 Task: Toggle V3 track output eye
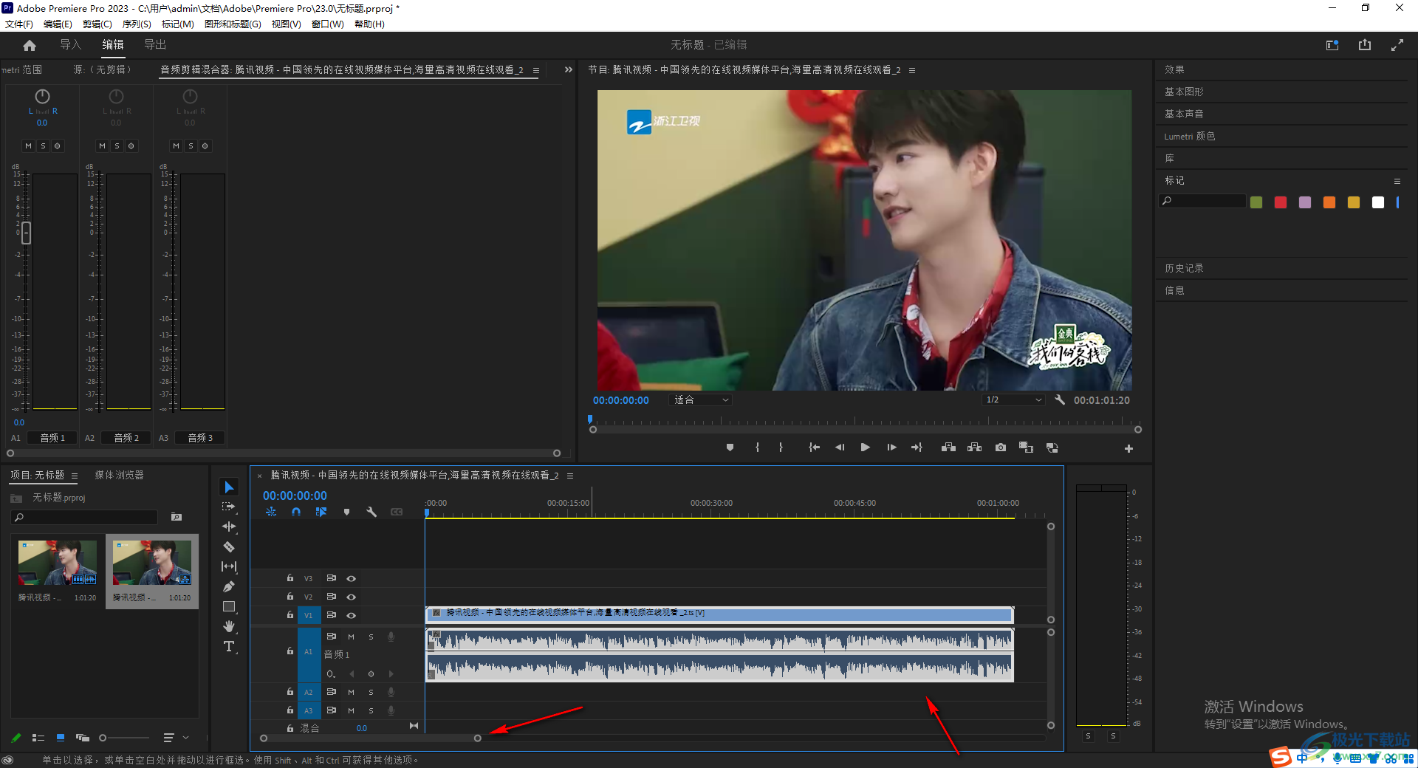[352, 578]
